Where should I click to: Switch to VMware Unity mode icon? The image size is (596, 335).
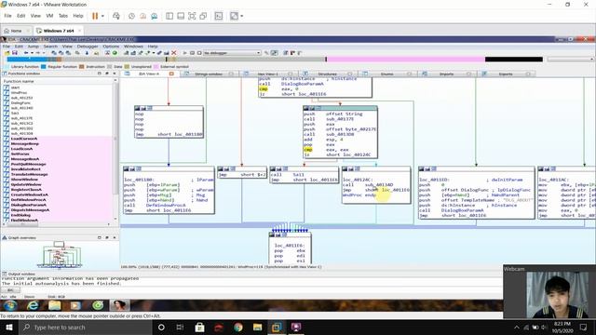pyautogui.click(x=203, y=16)
